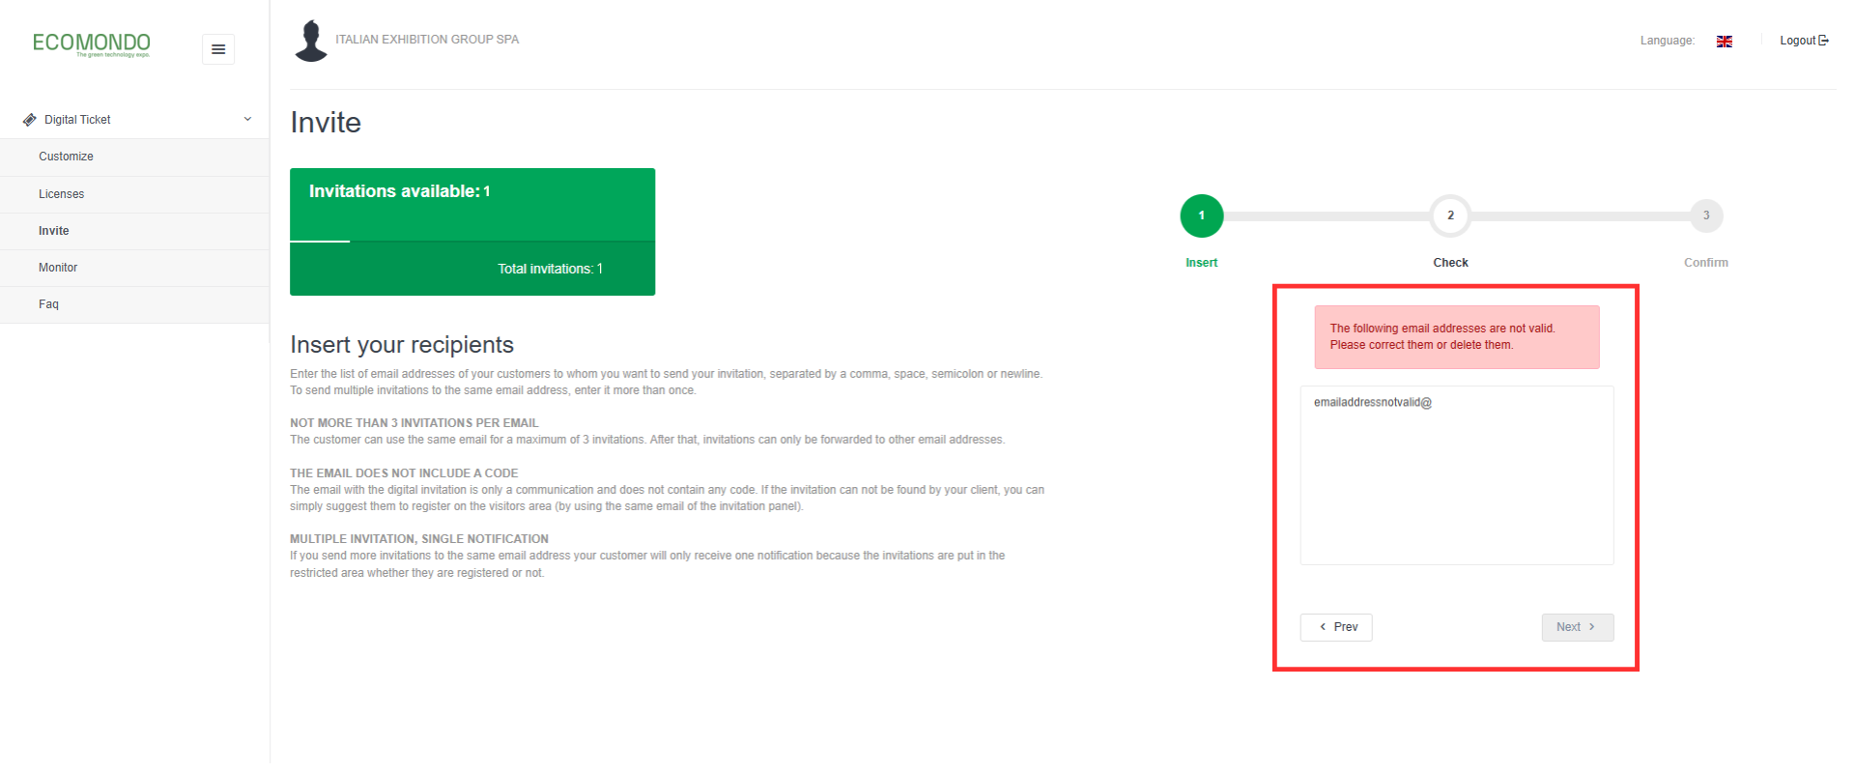Collapse the Digital Ticket chevron
The image size is (1855, 773).
247,119
